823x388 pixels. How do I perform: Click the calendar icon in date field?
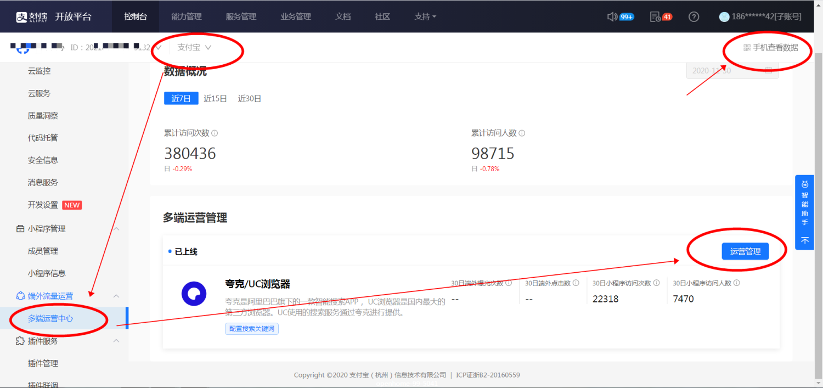pos(768,71)
